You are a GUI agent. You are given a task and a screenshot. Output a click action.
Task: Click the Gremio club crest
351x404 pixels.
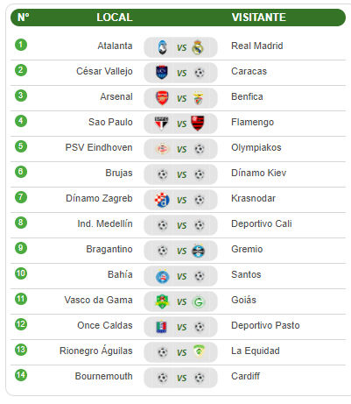click(199, 251)
